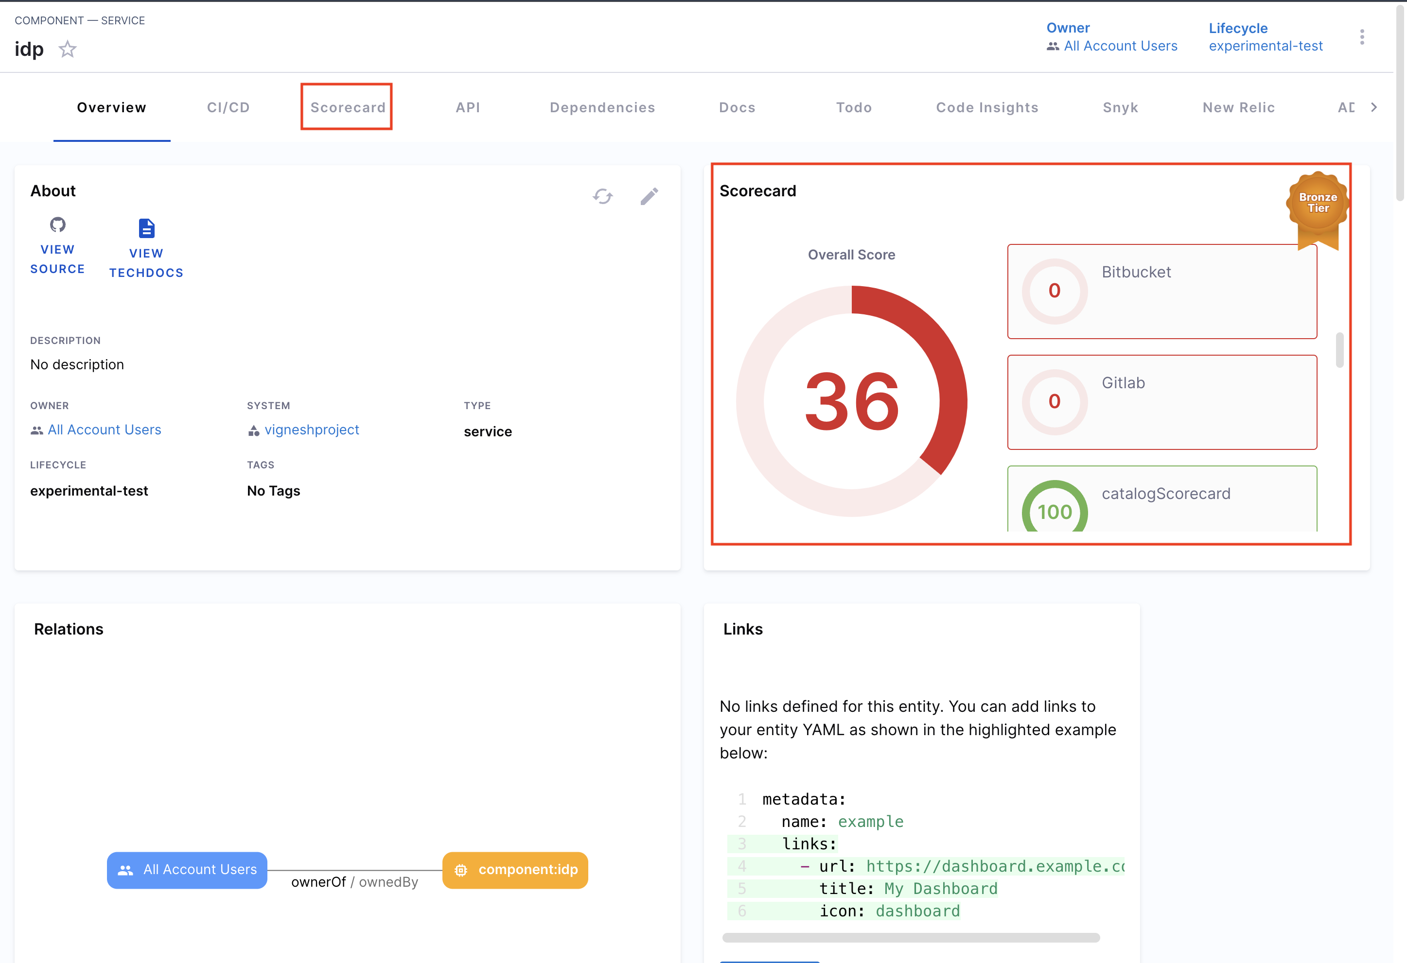Click the Links code horizontal scrollbar
The height and width of the screenshot is (963, 1407).
point(910,938)
